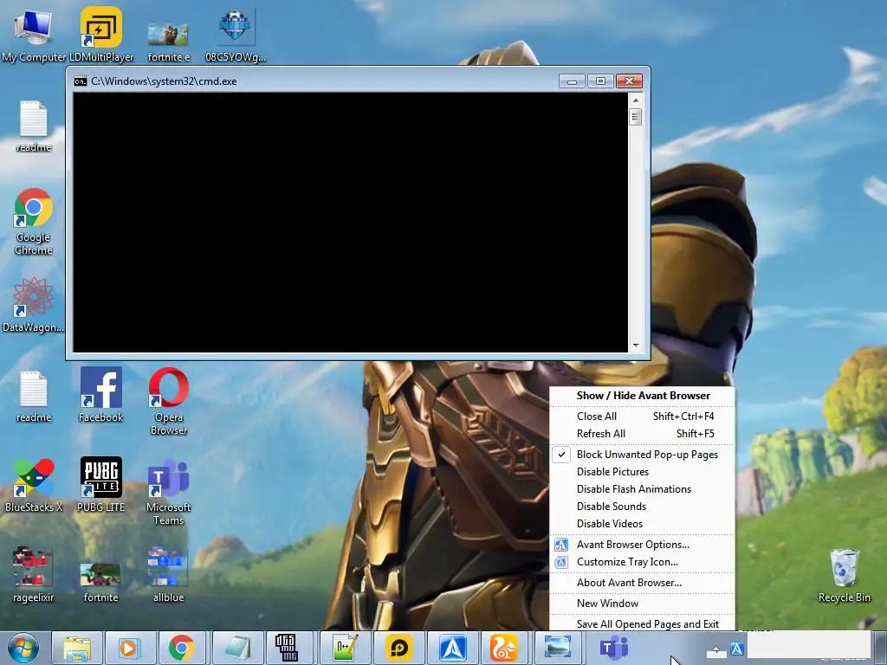Click cmd.exe title bar system icon
This screenshot has height=665, width=887.
pos(81,81)
